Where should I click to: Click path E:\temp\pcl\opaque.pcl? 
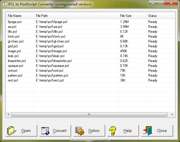click(x=52, y=66)
